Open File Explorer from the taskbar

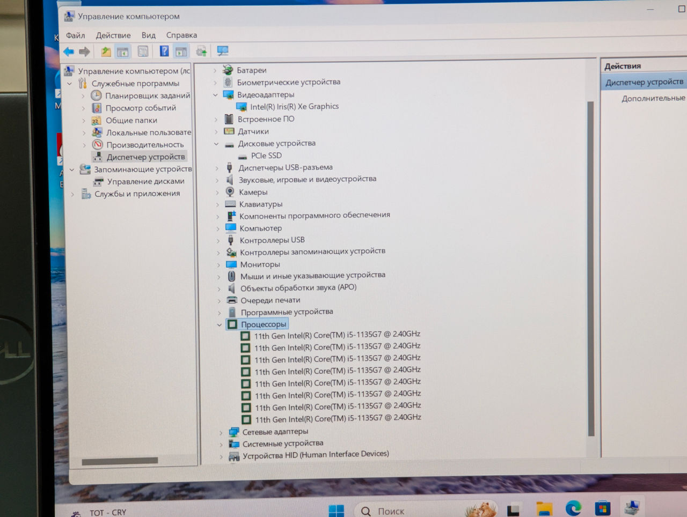[x=544, y=508]
